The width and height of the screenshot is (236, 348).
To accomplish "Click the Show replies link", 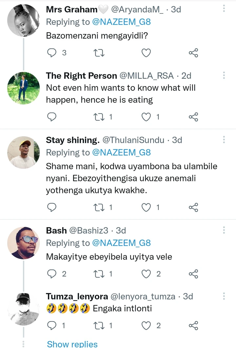I will 72,344.
